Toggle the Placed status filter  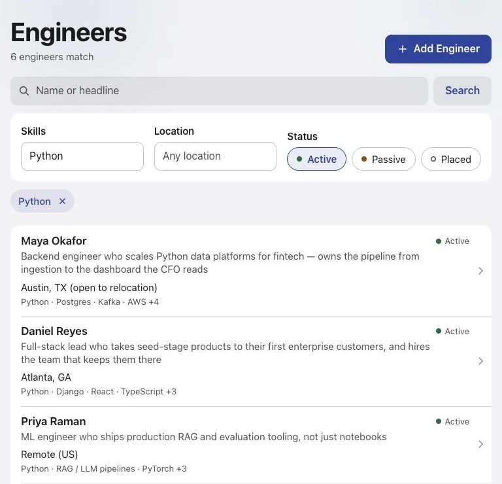[x=450, y=159]
